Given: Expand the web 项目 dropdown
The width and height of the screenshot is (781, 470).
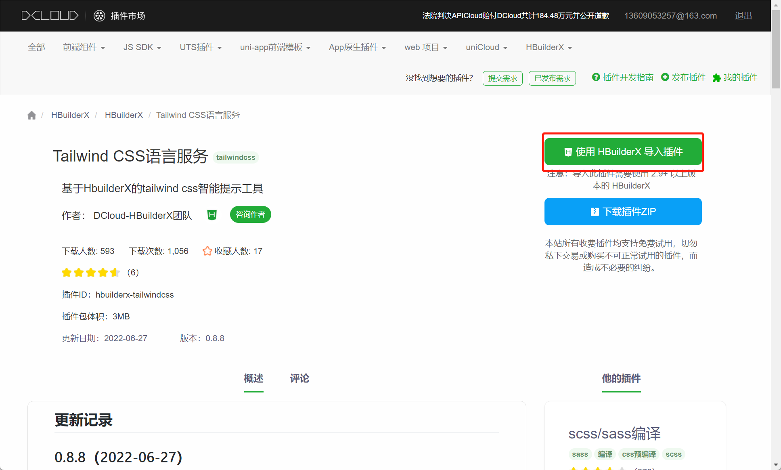Looking at the screenshot, I should point(426,47).
